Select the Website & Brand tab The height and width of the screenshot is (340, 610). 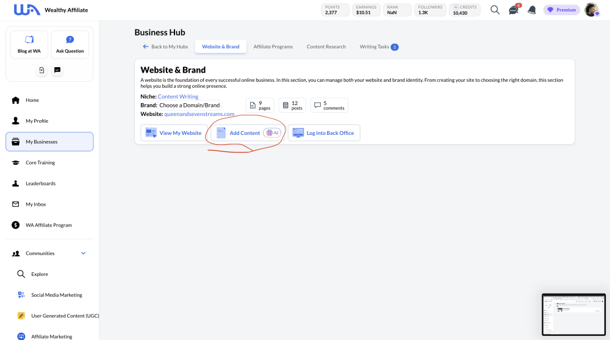point(221,47)
